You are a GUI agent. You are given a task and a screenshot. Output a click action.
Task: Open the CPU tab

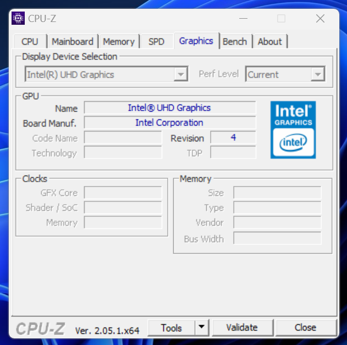(30, 42)
